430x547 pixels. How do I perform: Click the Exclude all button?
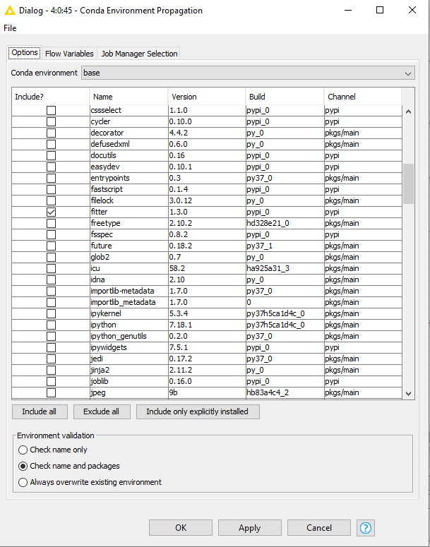(x=101, y=411)
